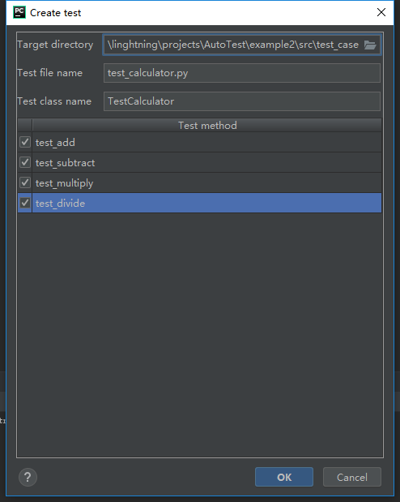Close the Create test dialog
The width and height of the screenshot is (400, 502).
click(381, 12)
